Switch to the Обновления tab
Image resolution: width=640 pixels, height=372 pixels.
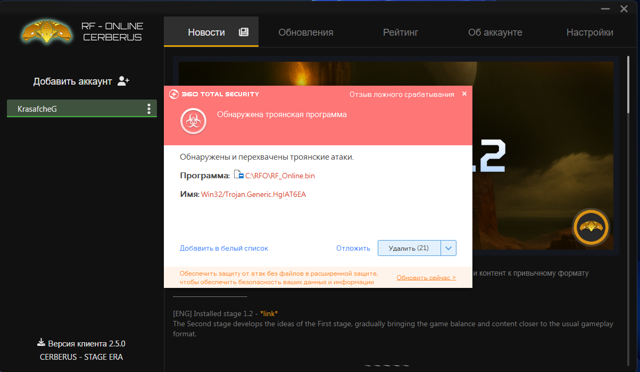pyautogui.click(x=306, y=32)
